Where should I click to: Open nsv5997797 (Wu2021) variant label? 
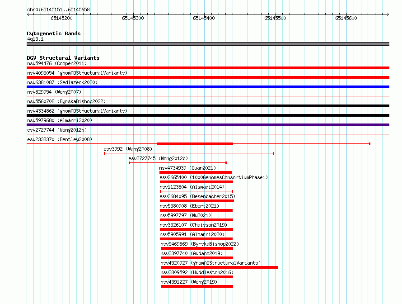pyautogui.click(x=185, y=215)
